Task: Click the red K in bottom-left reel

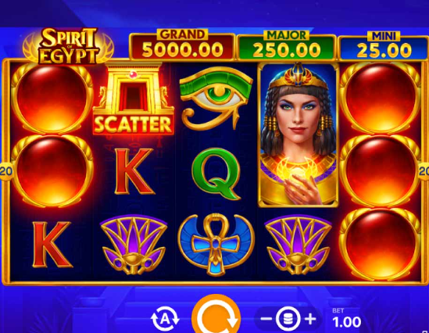Action: point(52,245)
